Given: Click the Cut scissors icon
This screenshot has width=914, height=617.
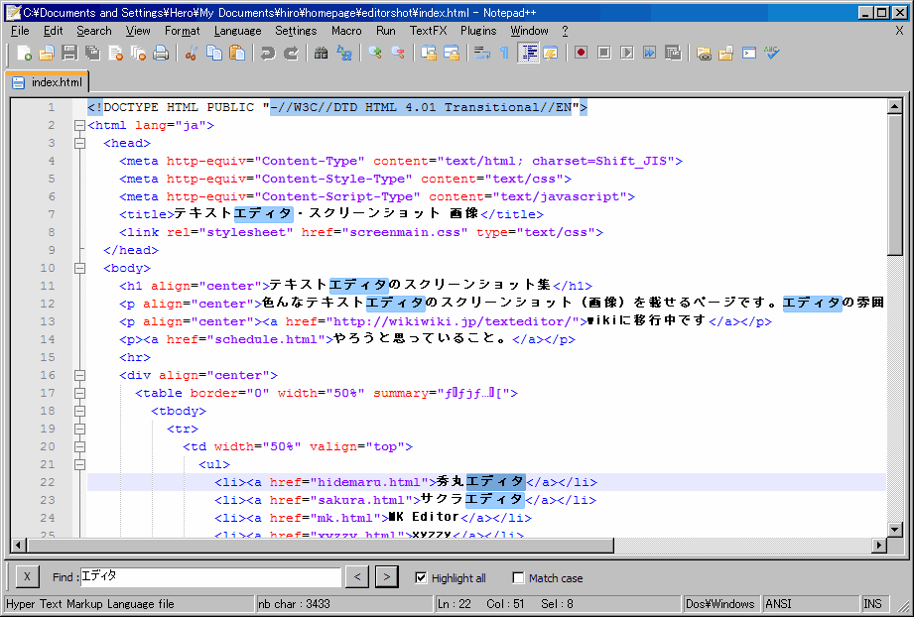Looking at the screenshot, I should point(192,53).
